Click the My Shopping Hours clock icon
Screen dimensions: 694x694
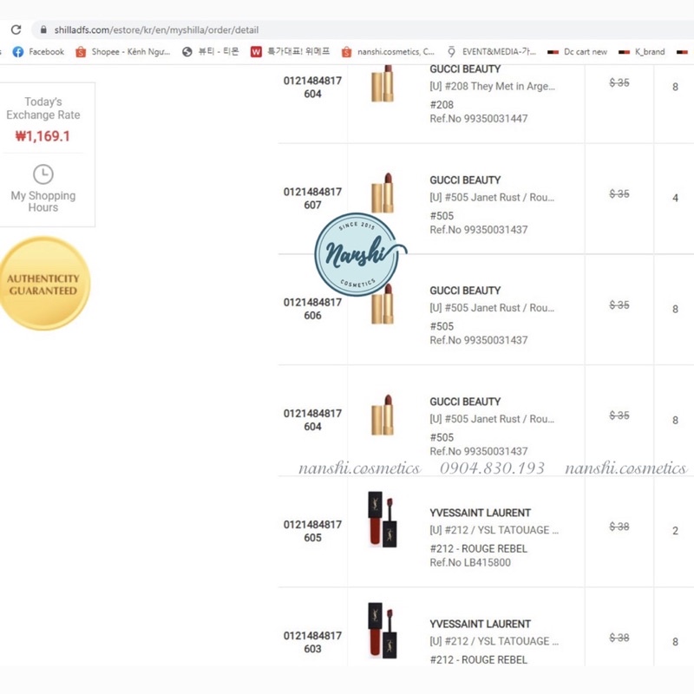43,174
